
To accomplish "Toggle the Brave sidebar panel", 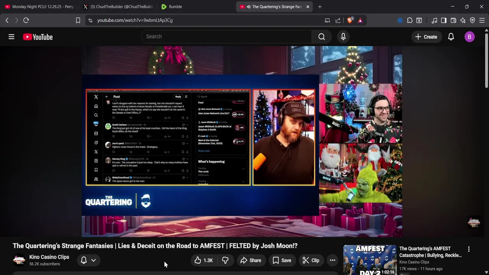I will click(444, 20).
